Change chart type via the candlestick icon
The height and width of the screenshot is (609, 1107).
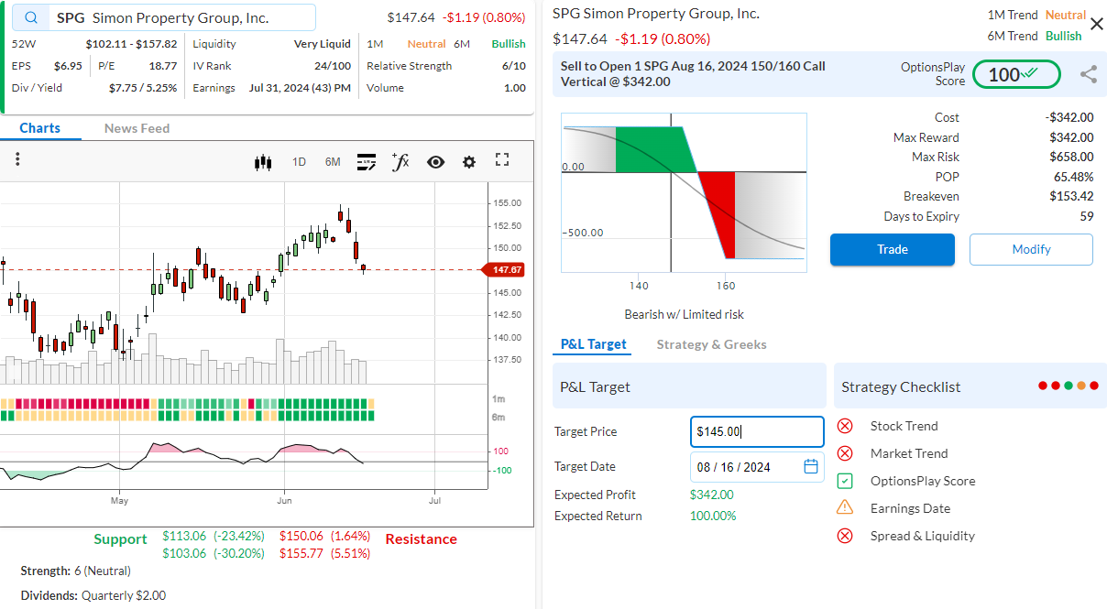[264, 162]
